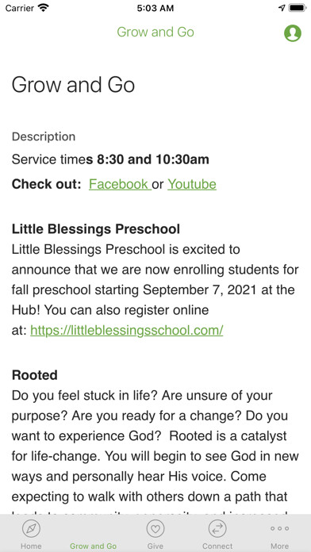Tap the Little Blessings Preschool heading
This screenshot has width=311, height=552.
click(96, 229)
